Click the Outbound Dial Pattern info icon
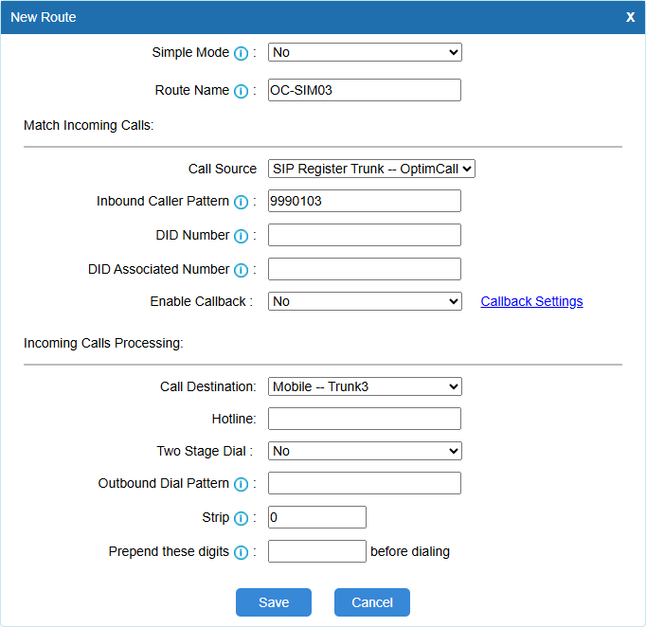The image size is (646, 627). [241, 484]
